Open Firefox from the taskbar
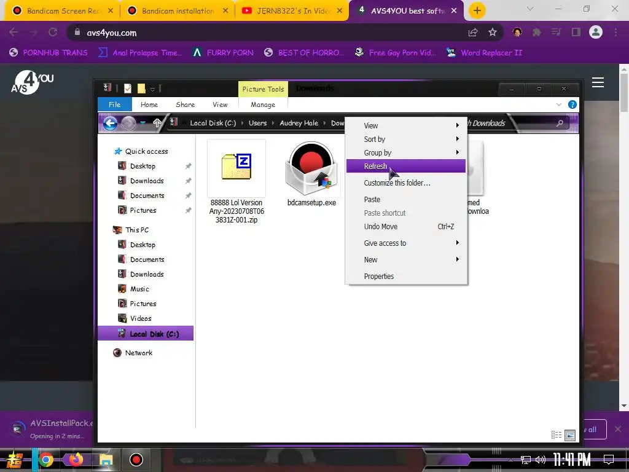Viewport: 629px width, 472px height. (76, 460)
